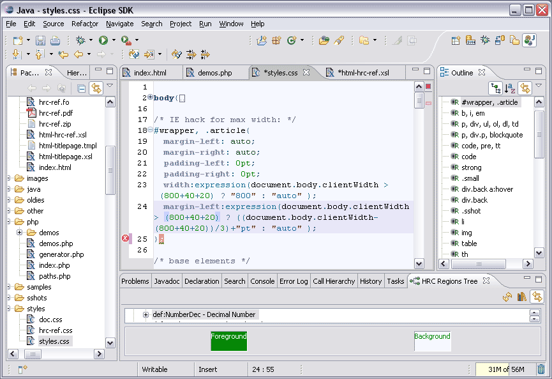Expand the java folder in tree
552x379 pixels.
(x=9, y=189)
